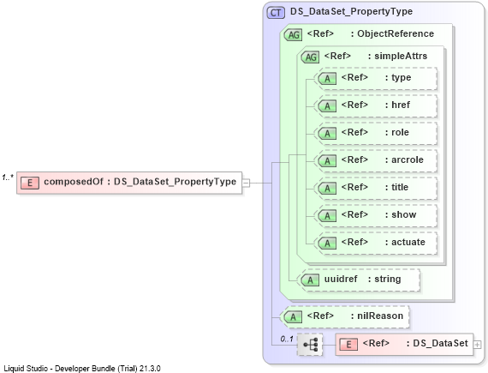Click the E icon of composedOf element
488x373 pixels.
pyautogui.click(x=30, y=183)
